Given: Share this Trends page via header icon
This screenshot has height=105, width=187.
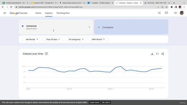Looking at the screenshot, I should point(159,13).
